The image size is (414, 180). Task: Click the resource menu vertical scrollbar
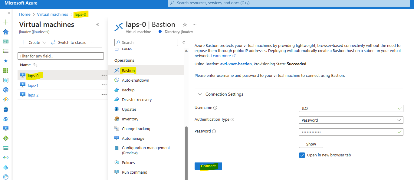tap(186, 153)
